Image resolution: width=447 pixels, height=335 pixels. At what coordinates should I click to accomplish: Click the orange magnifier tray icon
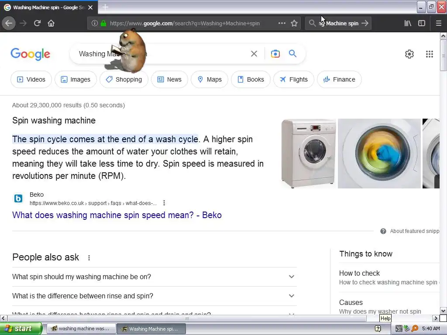415,328
